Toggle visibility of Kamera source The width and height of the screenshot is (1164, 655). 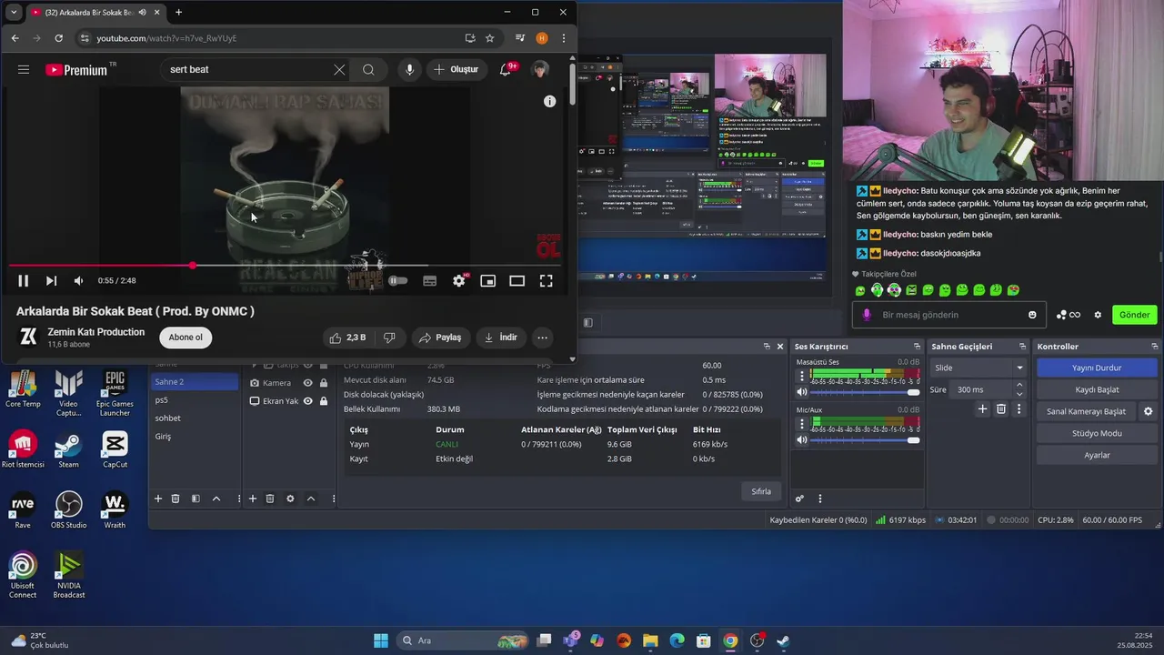coord(308,383)
